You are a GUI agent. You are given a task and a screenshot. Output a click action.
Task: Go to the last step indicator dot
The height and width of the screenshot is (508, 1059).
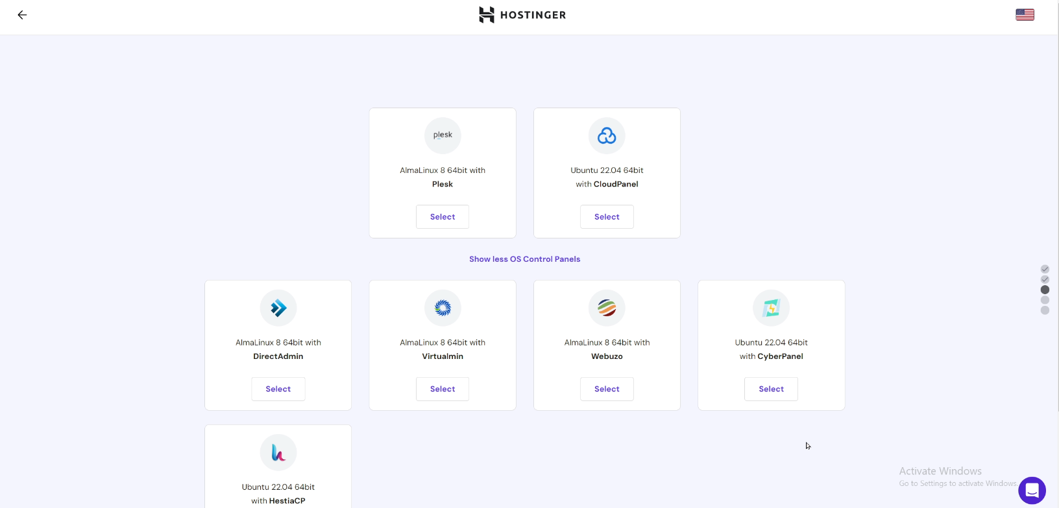click(x=1045, y=310)
